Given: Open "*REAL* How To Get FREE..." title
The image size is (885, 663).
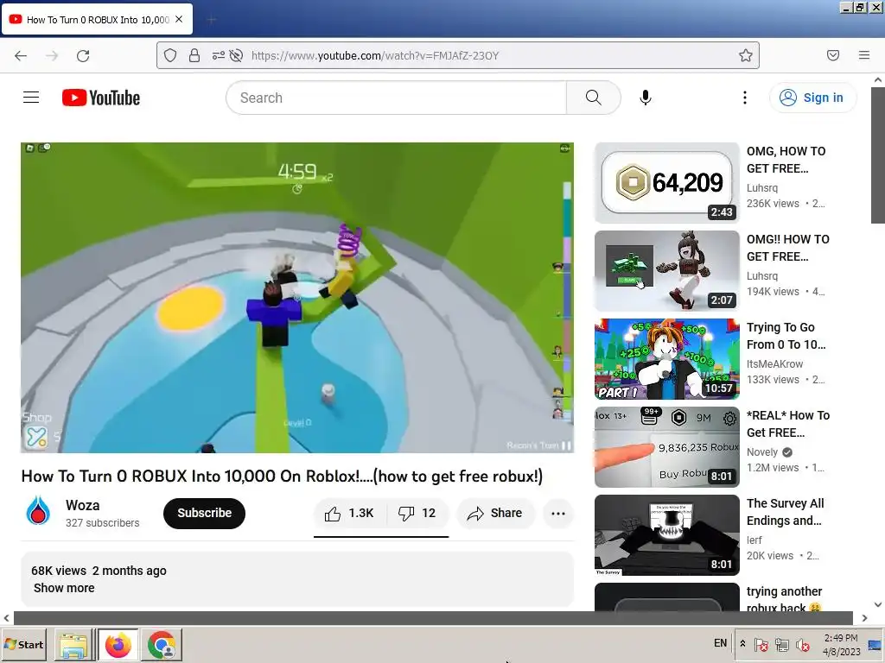Looking at the screenshot, I should tap(788, 423).
